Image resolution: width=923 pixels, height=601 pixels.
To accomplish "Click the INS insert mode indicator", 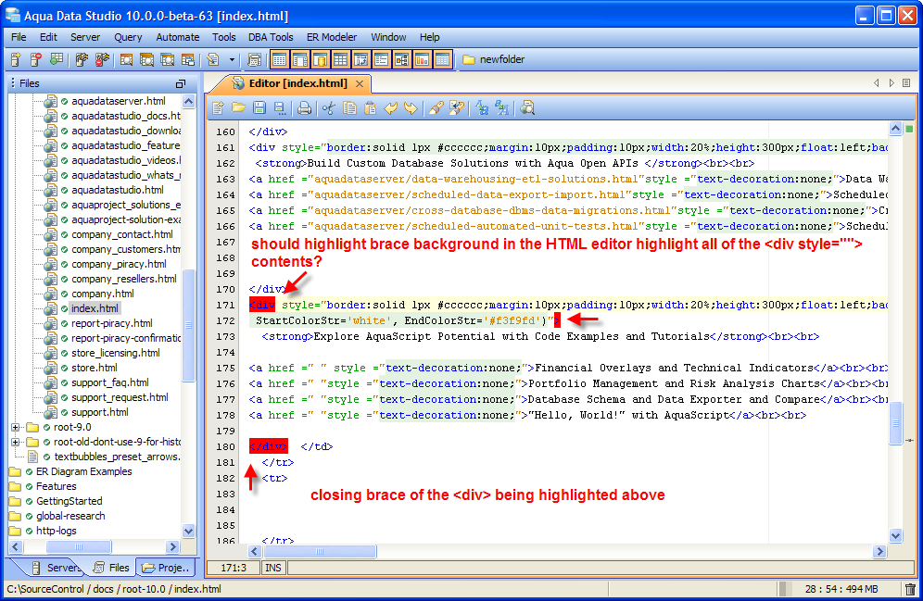I will (x=273, y=568).
